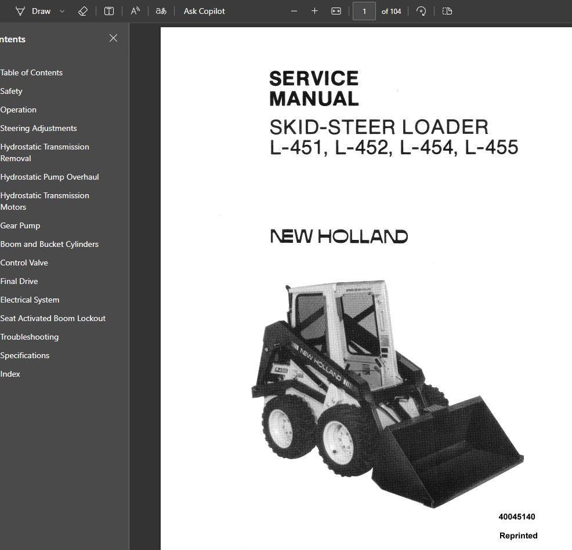The height and width of the screenshot is (550, 572).
Task: Go to the Specifications section
Action: (x=25, y=355)
